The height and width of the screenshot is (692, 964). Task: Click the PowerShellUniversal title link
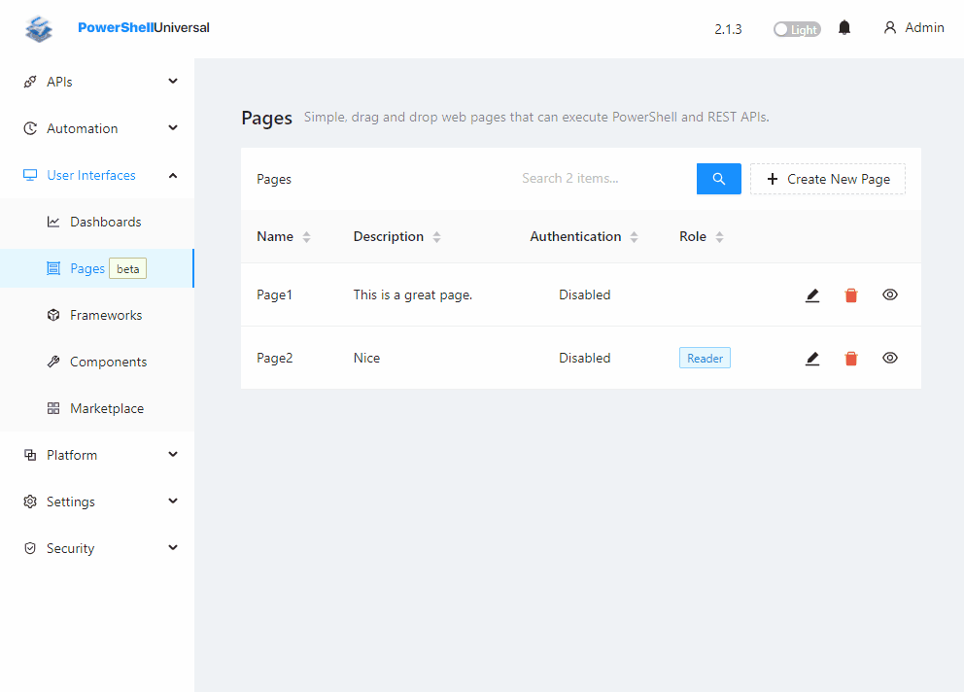click(143, 27)
